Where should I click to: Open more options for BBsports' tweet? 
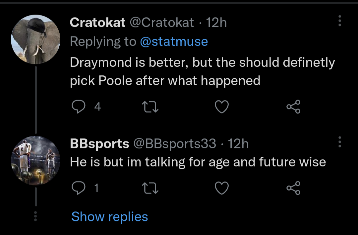pyautogui.click(x=339, y=142)
